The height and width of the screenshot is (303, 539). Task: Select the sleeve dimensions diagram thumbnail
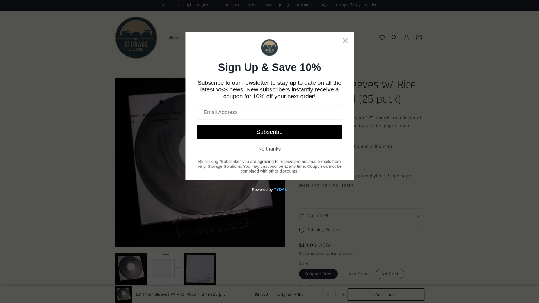tap(165, 269)
